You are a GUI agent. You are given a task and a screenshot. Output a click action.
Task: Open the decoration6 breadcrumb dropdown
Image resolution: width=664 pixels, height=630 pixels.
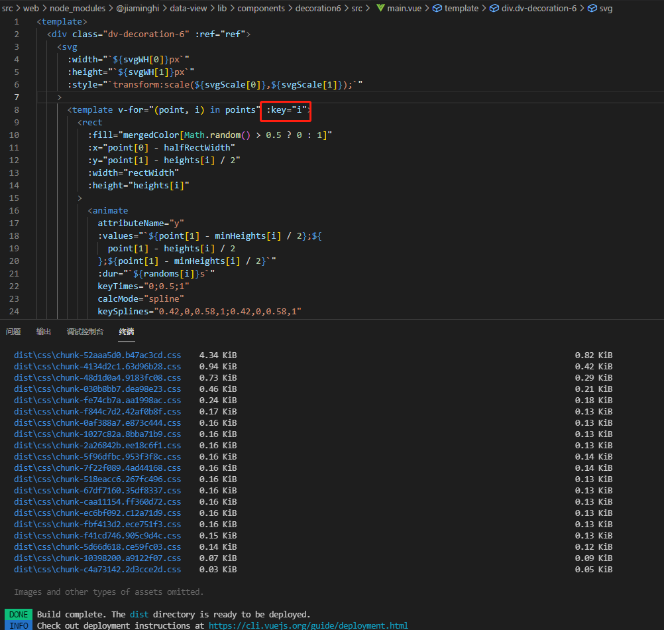pyautogui.click(x=318, y=9)
